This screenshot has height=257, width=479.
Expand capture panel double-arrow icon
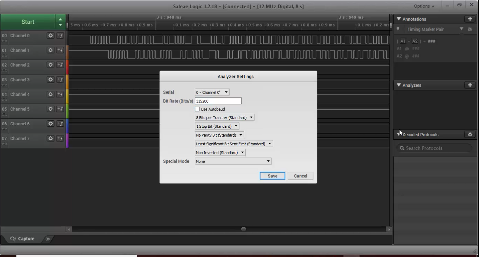[48, 239]
